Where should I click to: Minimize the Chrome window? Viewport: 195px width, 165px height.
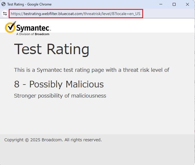pyautogui.click(x=161, y=4)
